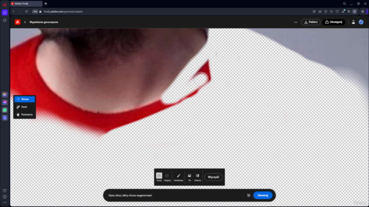Click the shield ad blocker icon in toolbar
This screenshot has height=207, width=369.
point(326,11)
